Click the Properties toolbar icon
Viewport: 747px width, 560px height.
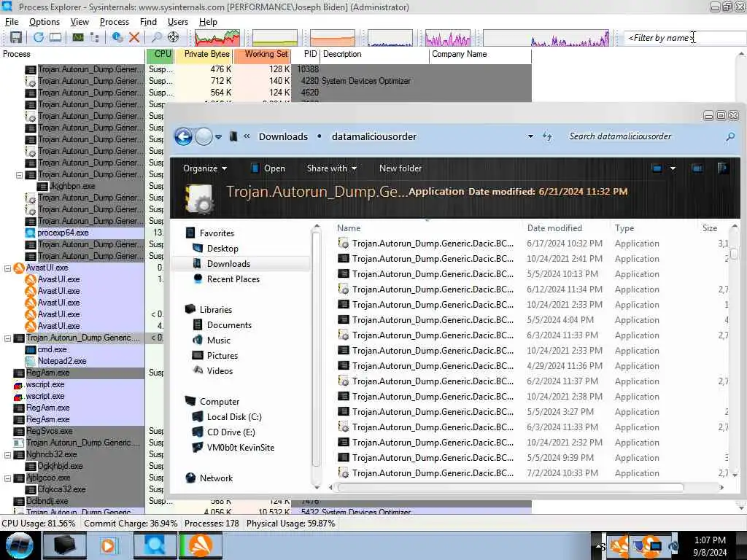[117, 37]
